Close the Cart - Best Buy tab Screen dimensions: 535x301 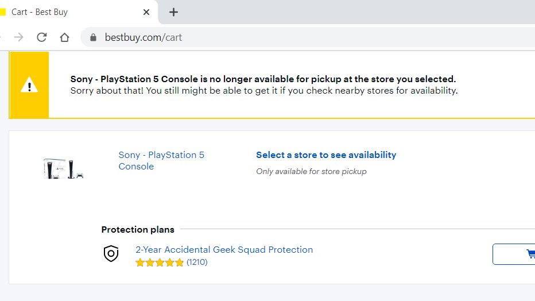tap(146, 12)
